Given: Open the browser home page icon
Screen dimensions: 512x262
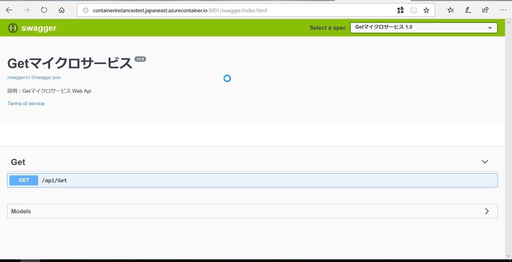Looking at the screenshot, I should (x=61, y=10).
